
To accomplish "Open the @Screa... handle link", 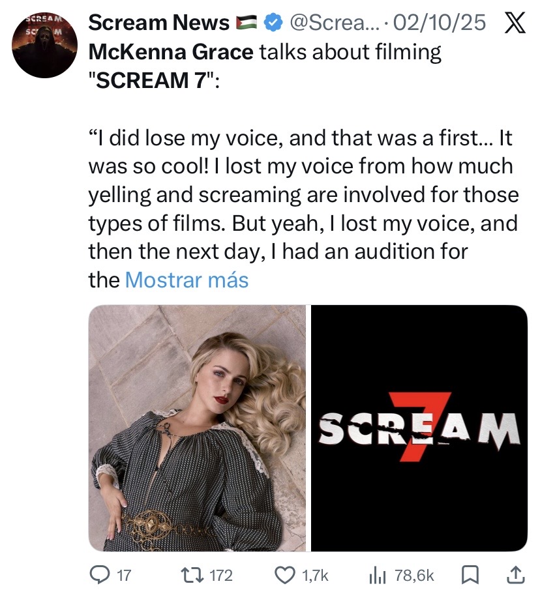I will (334, 23).
